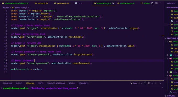Expand the images folder chevron
The height and width of the screenshot is (97, 178).
click(x=168, y=55)
